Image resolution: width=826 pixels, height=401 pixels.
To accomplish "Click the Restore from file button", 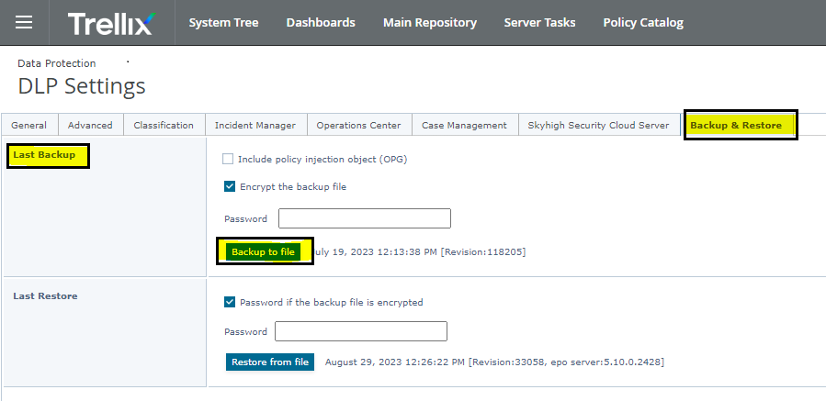I will point(270,362).
